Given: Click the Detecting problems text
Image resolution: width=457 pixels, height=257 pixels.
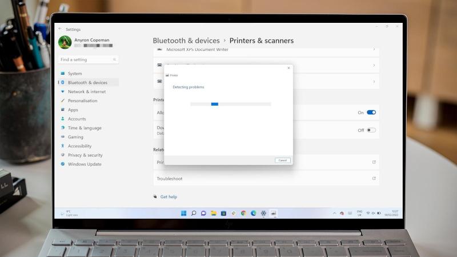Looking at the screenshot, I should point(189,87).
